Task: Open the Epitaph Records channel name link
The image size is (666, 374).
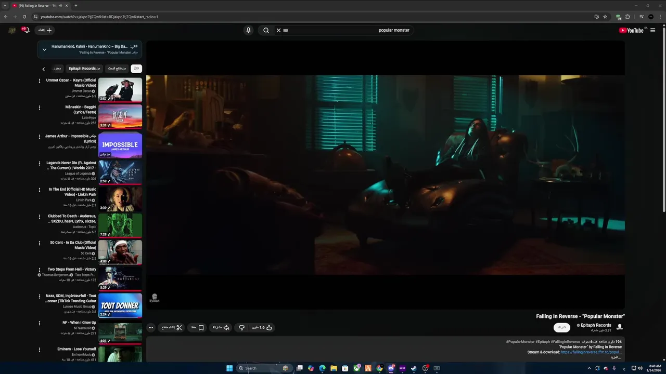Action: point(596,325)
